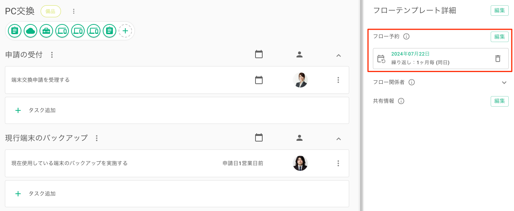Expand the フロー関係者 section

point(504,83)
